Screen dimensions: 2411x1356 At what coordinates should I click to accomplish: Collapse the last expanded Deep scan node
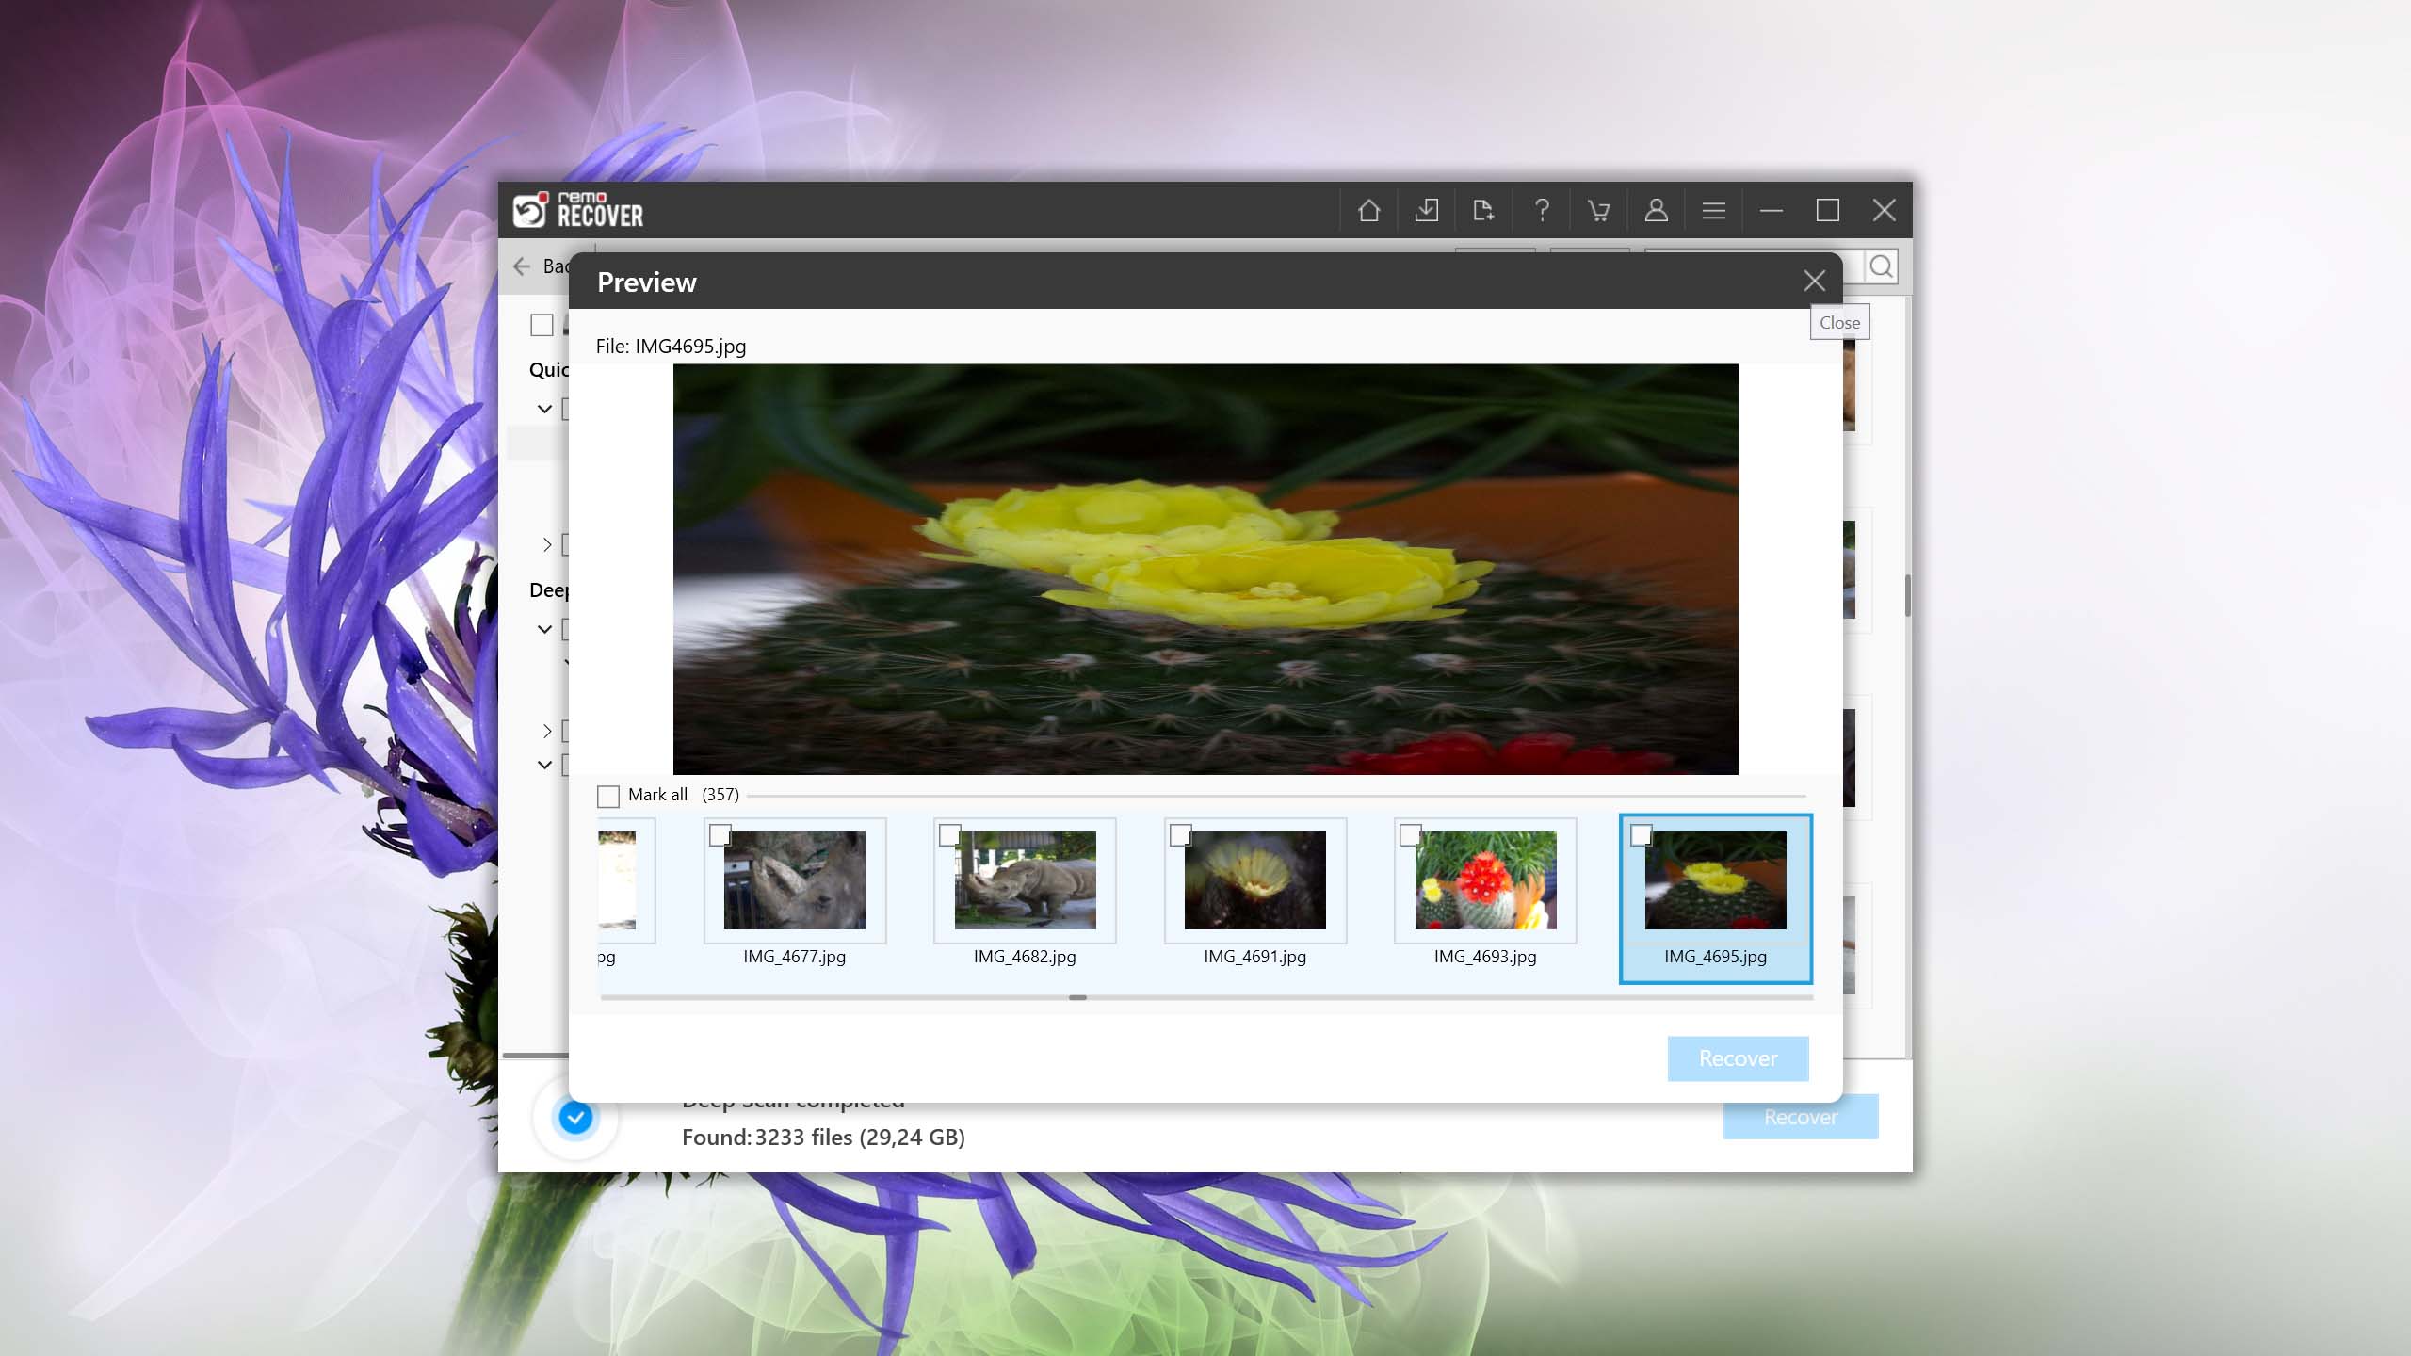544,765
